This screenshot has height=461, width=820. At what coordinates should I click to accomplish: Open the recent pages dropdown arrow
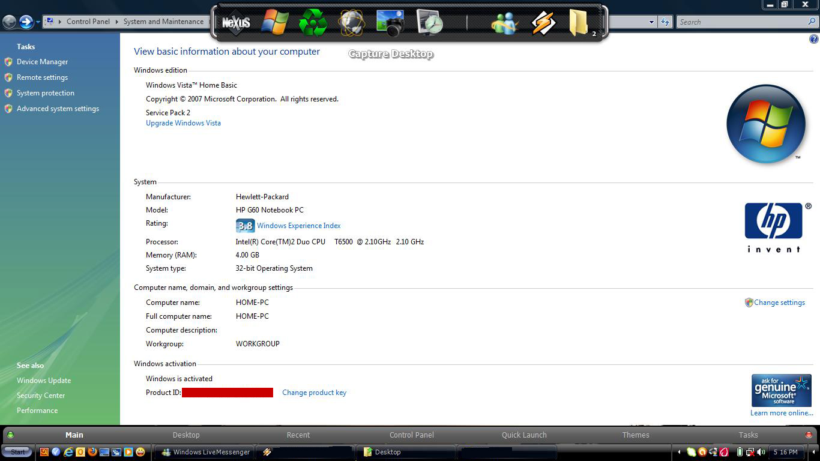click(x=38, y=22)
